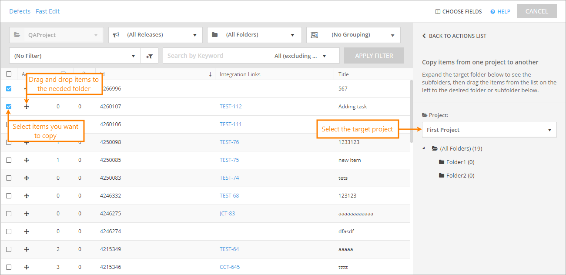Toggle the select-all header checkbox
This screenshot has width=566, height=275.
9,74
